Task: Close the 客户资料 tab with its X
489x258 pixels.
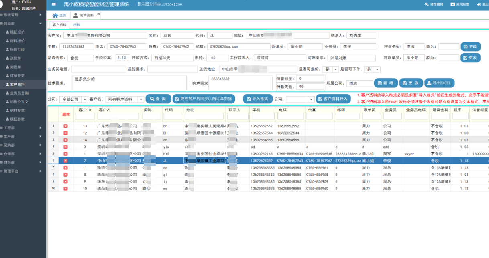Action: [x=98, y=14]
